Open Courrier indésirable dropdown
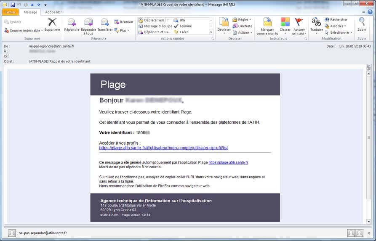 [x=24, y=30]
